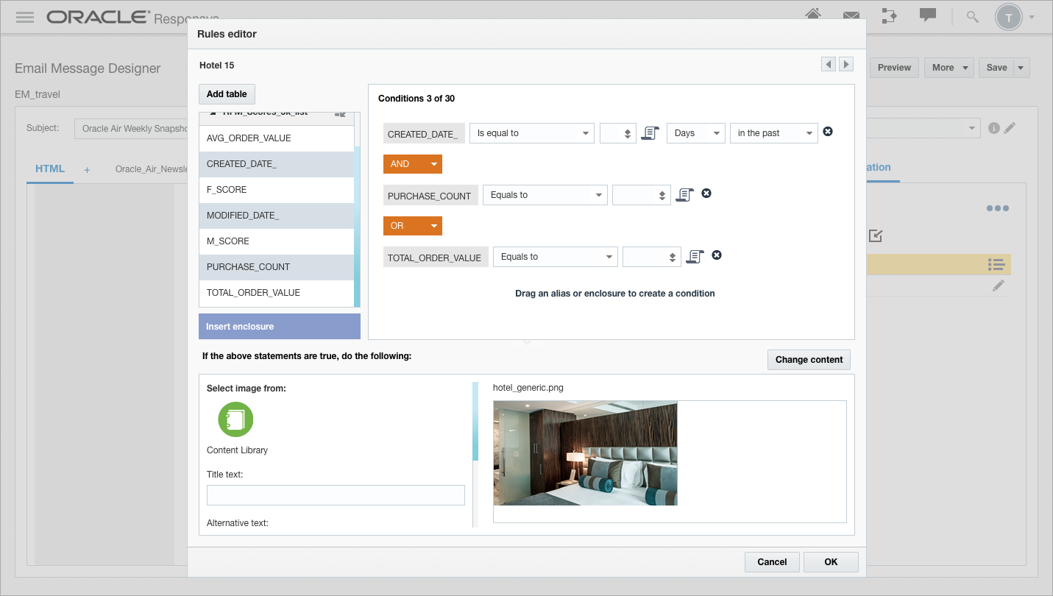Click the program workflow icon in the toolbar
The width and height of the screenshot is (1053, 596).
[x=890, y=16]
